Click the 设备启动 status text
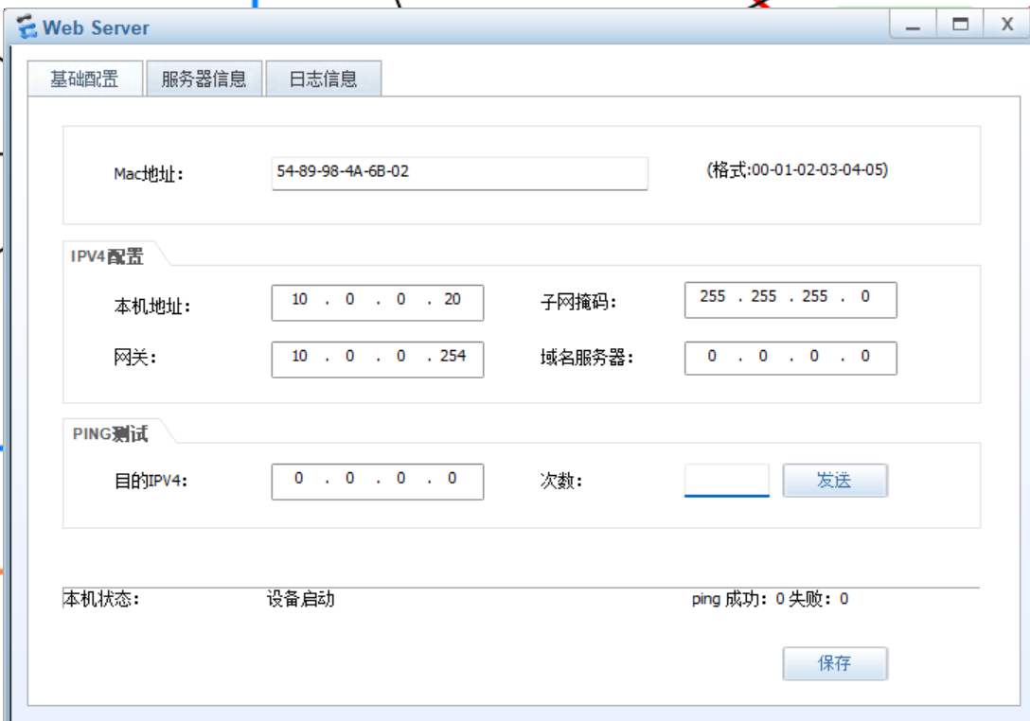This screenshot has width=1030, height=721. [x=301, y=599]
